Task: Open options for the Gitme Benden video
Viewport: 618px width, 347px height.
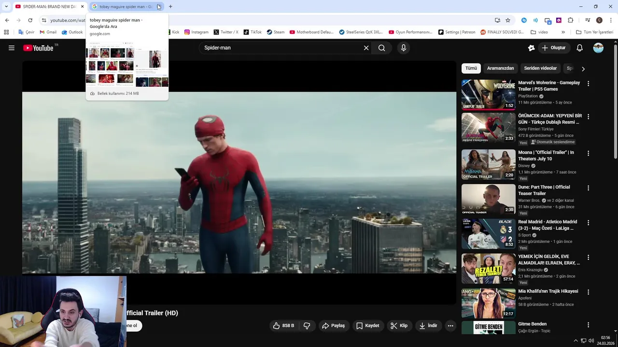Action: point(588,325)
